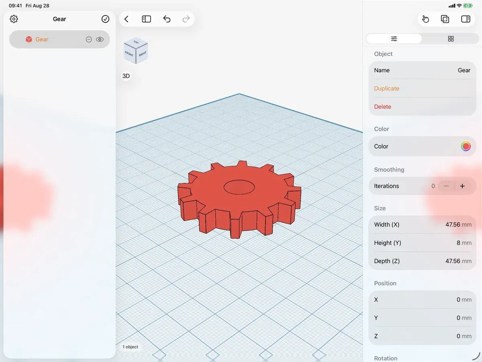This screenshot has width=482, height=362.
Task: Tap the minus circle on Gear row
Action: (x=89, y=39)
